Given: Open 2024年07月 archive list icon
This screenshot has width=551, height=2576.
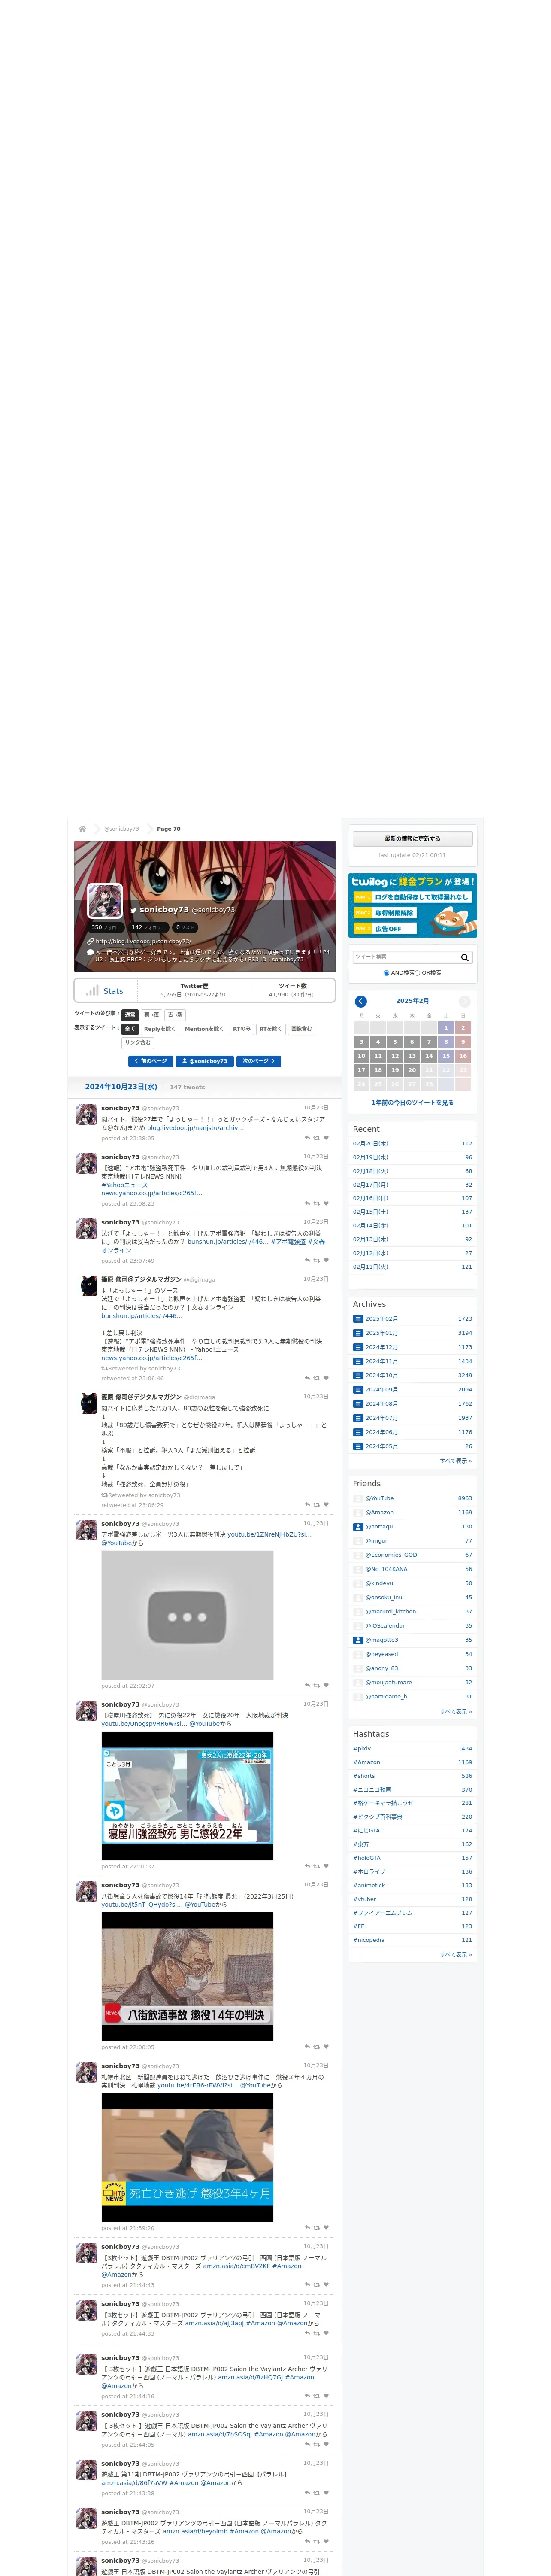Looking at the screenshot, I should [358, 1418].
